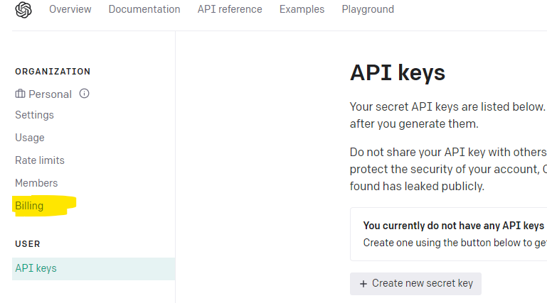Open the highlighted Billing link
Image resolution: width=547 pixels, height=303 pixels.
pos(29,206)
